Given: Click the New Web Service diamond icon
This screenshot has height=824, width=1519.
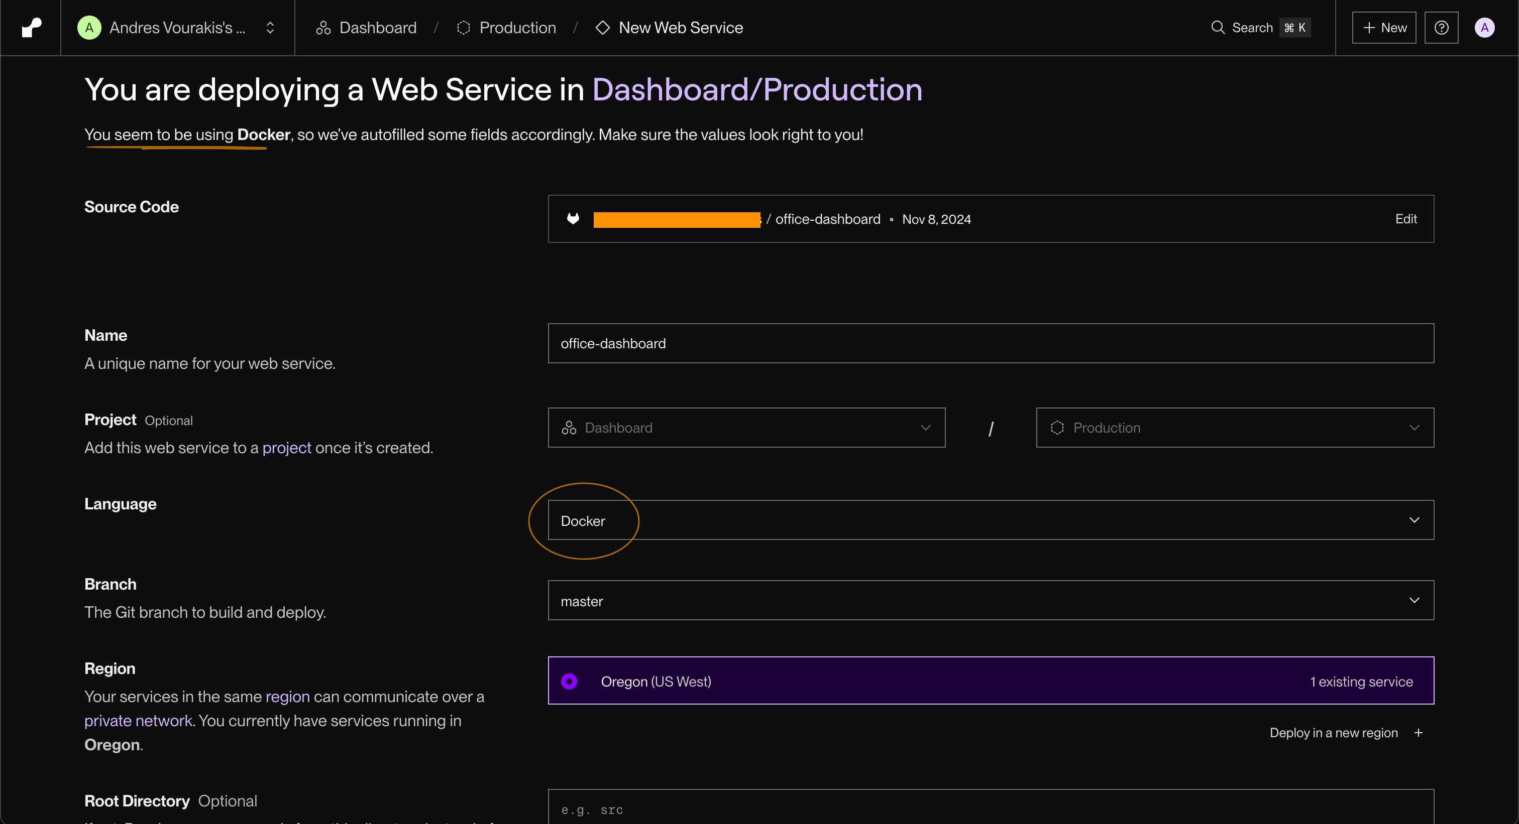Looking at the screenshot, I should [602, 28].
